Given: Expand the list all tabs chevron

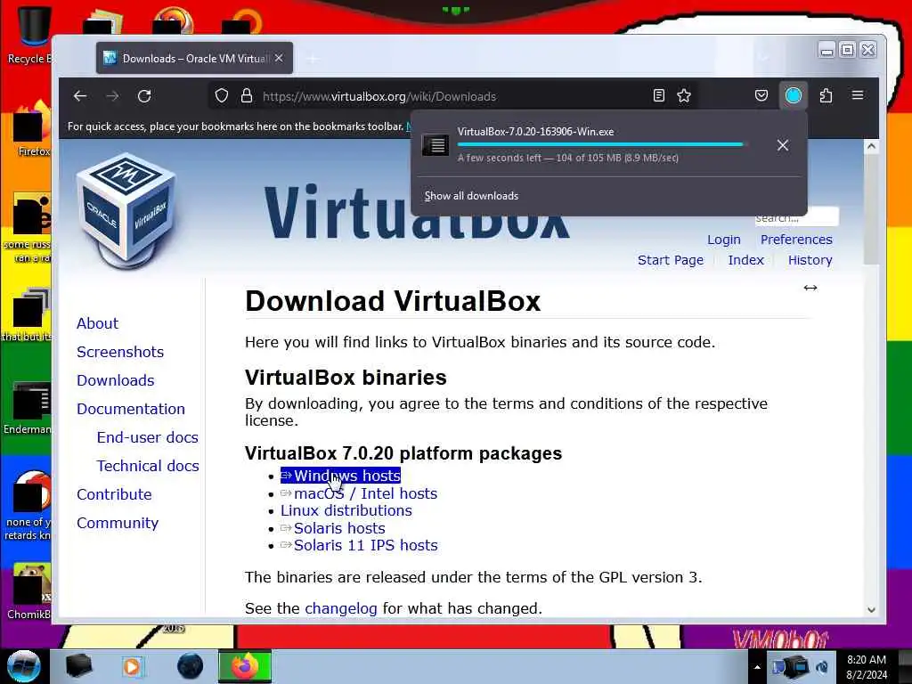Looking at the screenshot, I should tap(763, 58).
